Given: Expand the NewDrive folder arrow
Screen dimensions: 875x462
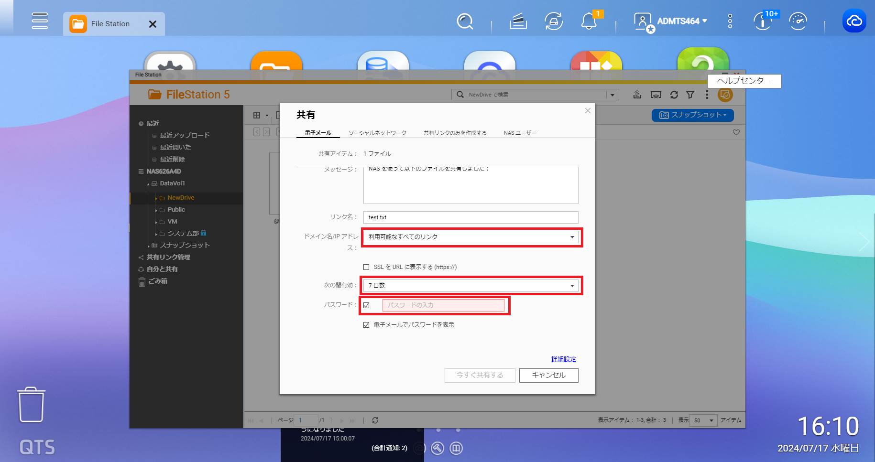Looking at the screenshot, I should [x=156, y=198].
